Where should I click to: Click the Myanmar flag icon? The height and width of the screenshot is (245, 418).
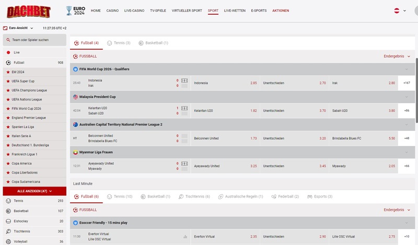click(75, 152)
